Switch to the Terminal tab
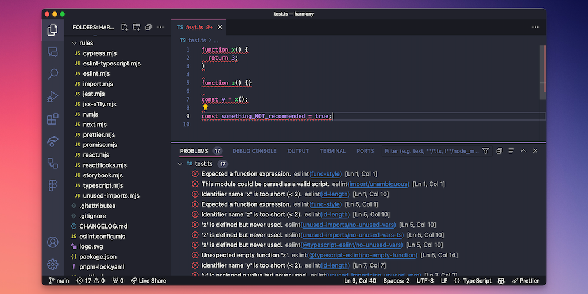The height and width of the screenshot is (294, 588). point(332,151)
